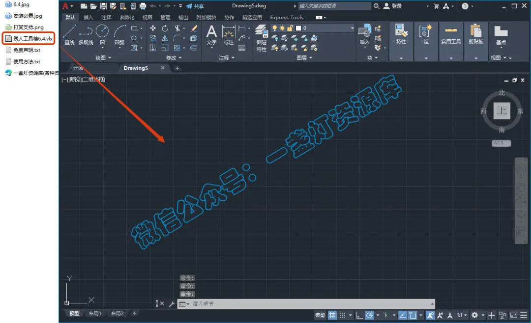Click the new drawing tab plus button

pos(177,68)
